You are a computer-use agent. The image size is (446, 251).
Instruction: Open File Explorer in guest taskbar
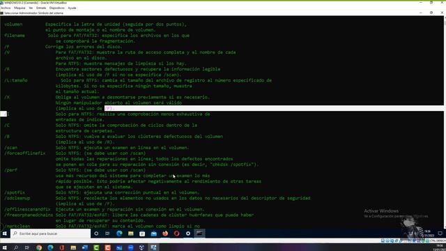click(x=130, y=234)
